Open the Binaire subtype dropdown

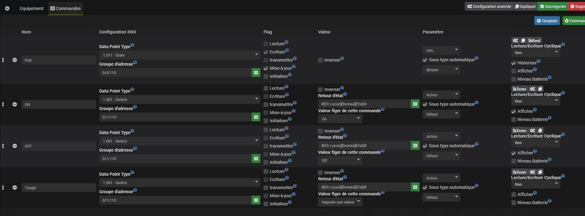[441, 70]
